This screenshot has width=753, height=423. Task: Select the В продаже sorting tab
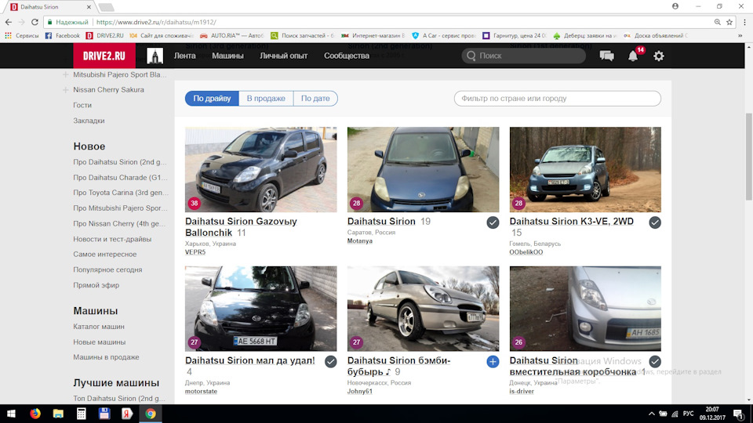pos(266,99)
